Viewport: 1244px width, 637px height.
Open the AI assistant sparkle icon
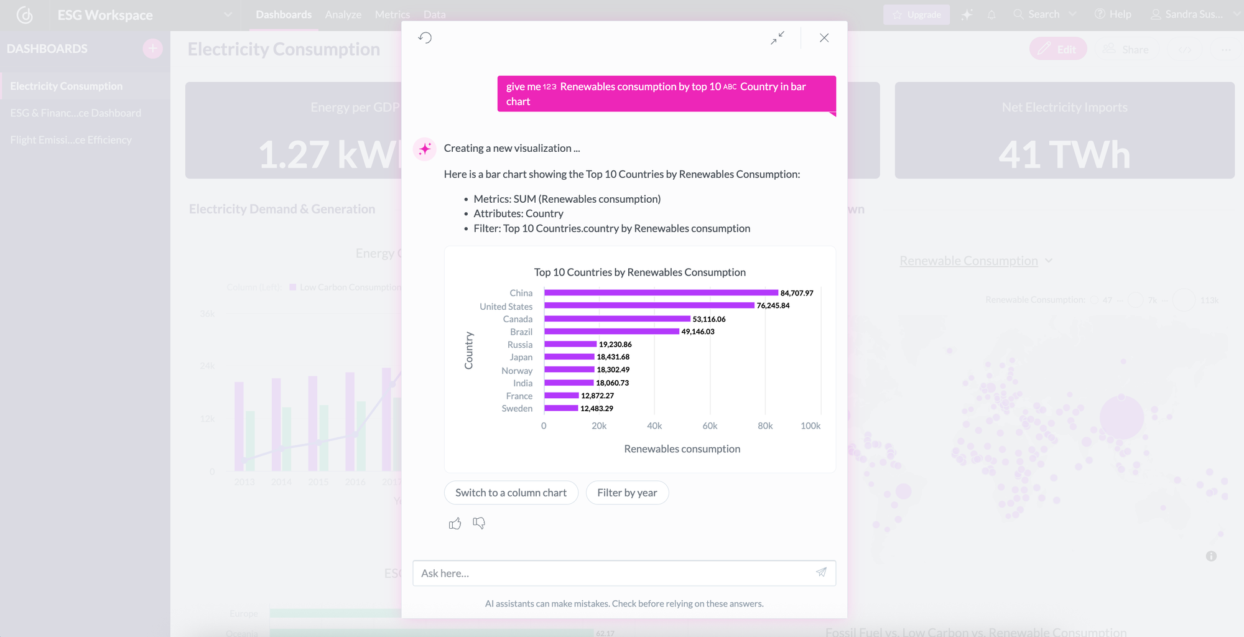[x=967, y=14]
